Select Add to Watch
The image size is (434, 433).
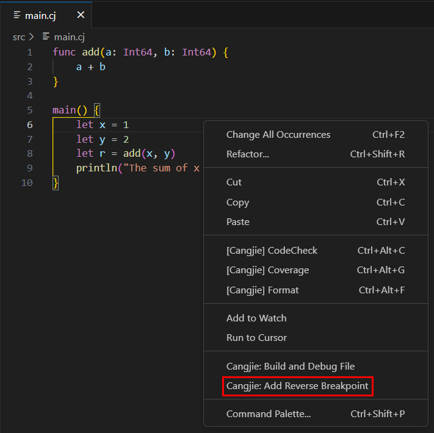coord(256,318)
